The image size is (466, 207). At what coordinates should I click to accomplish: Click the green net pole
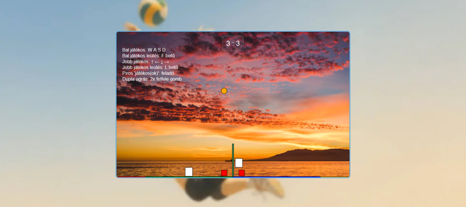(x=233, y=160)
